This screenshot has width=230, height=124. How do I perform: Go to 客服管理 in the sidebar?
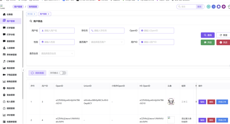(11, 41)
